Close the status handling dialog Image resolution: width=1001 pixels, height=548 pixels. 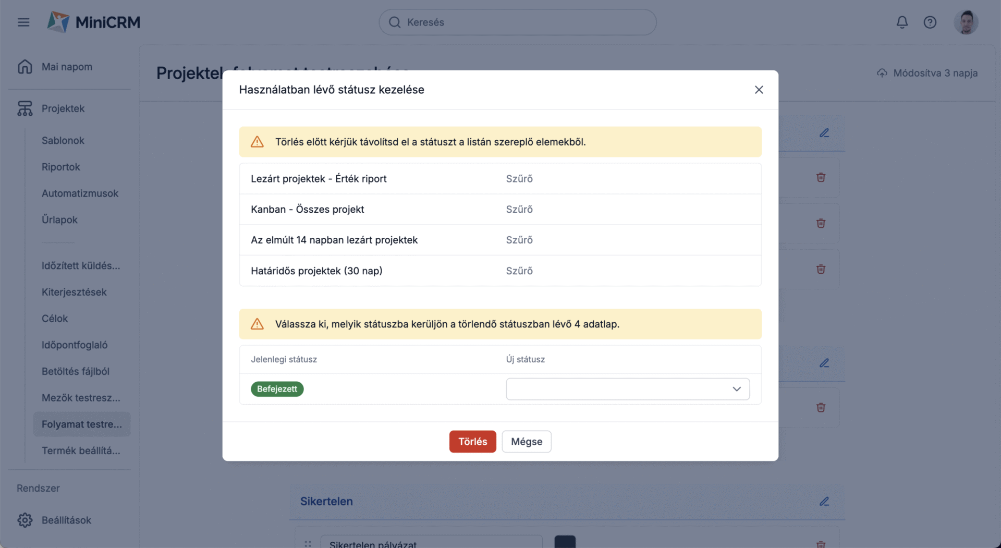click(759, 90)
